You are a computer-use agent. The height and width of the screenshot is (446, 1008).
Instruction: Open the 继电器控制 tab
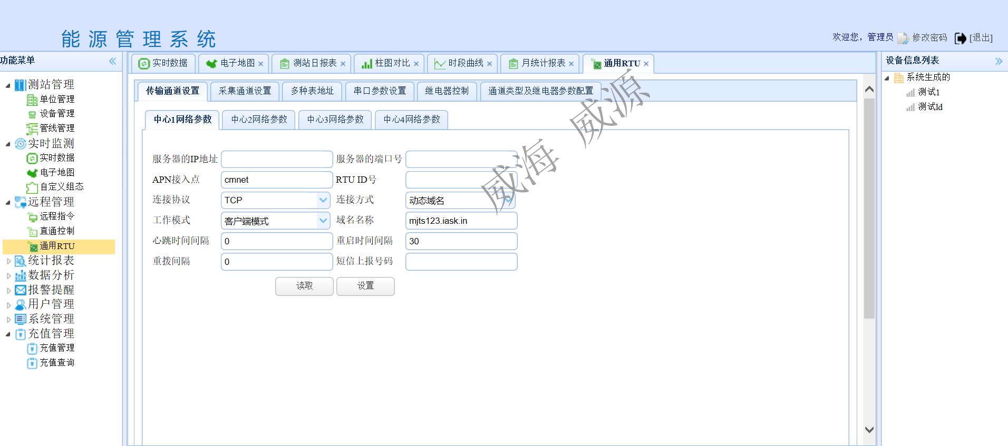[x=447, y=91]
